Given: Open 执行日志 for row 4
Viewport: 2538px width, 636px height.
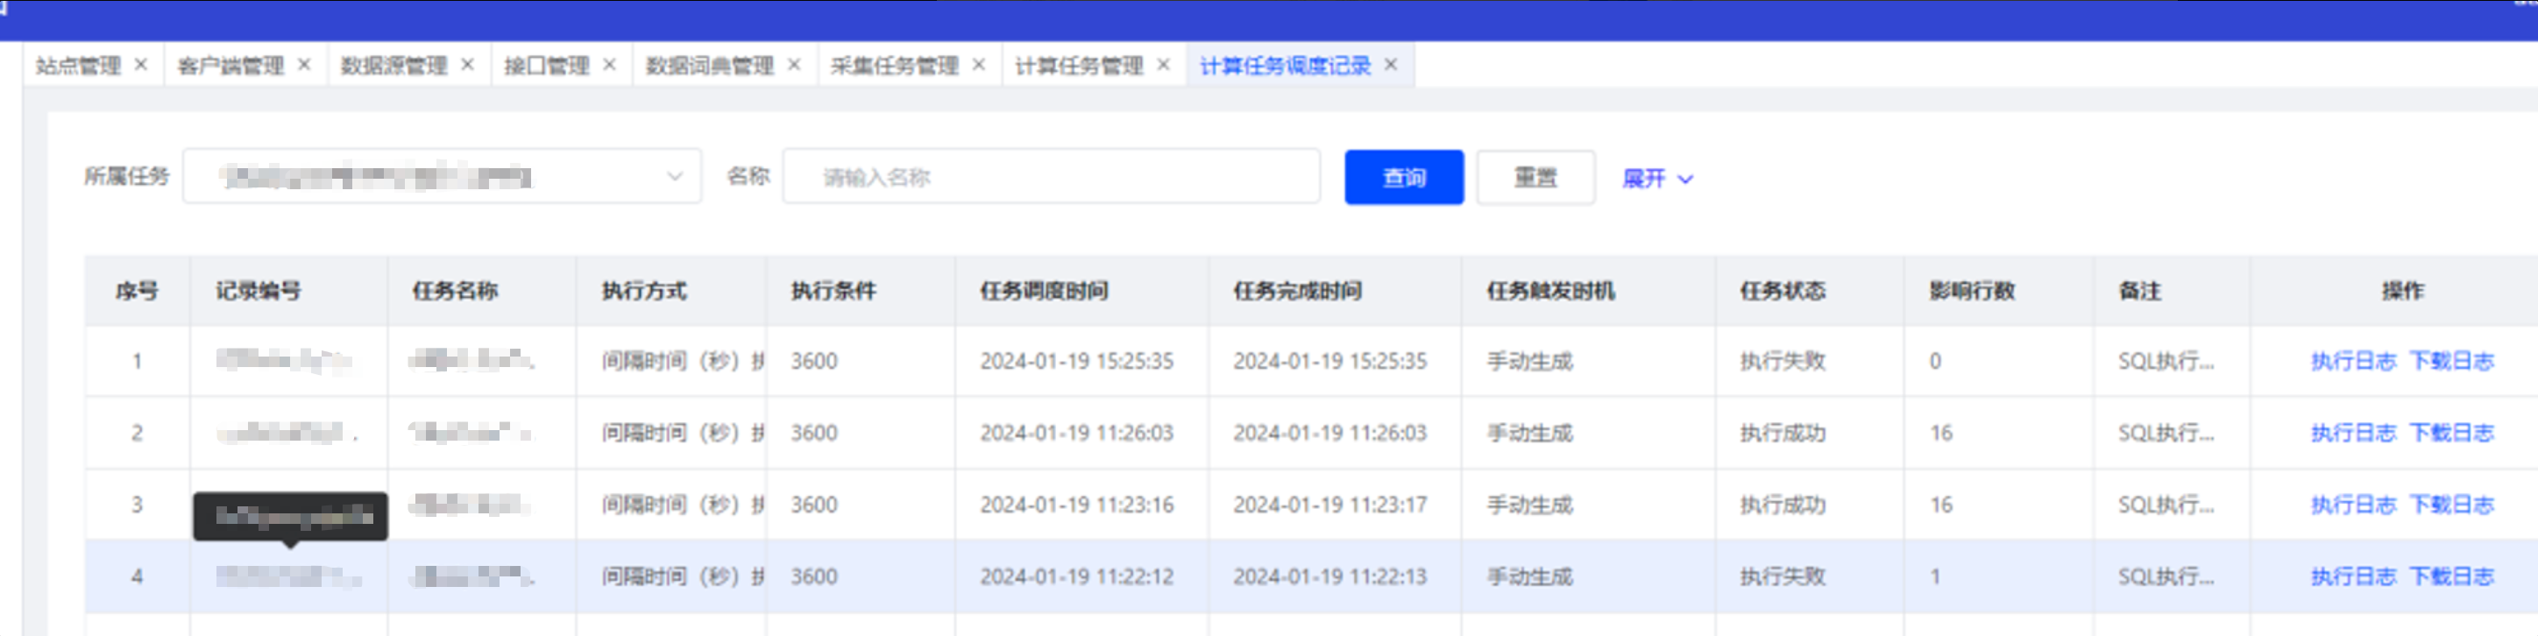Looking at the screenshot, I should pos(2354,577).
